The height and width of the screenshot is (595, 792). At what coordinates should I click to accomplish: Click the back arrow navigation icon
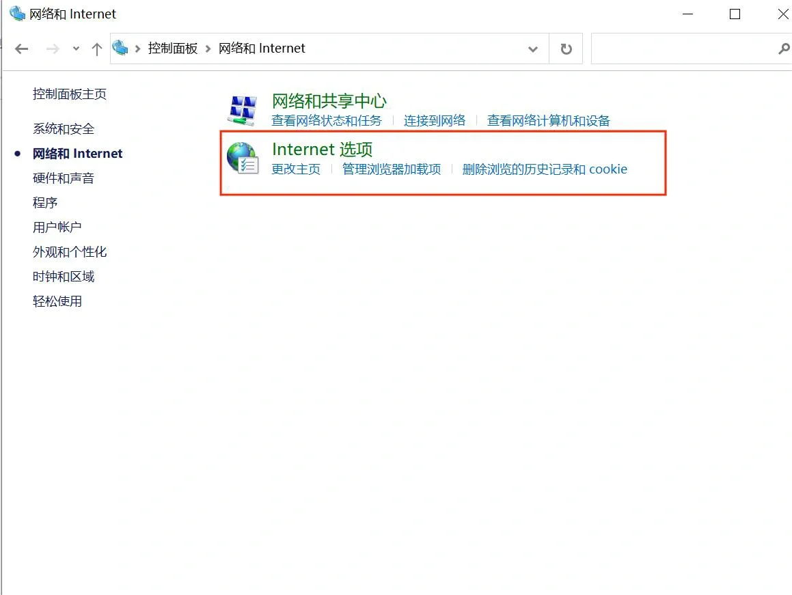[x=21, y=49]
